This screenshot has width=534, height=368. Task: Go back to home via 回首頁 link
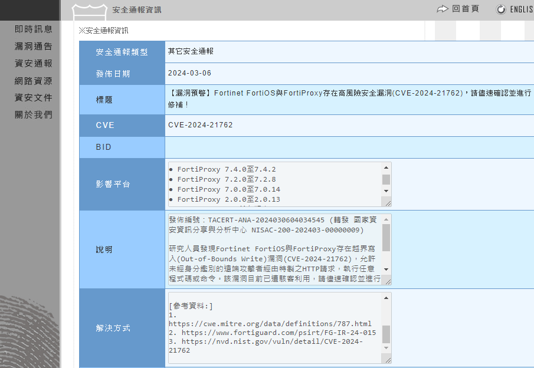465,9
